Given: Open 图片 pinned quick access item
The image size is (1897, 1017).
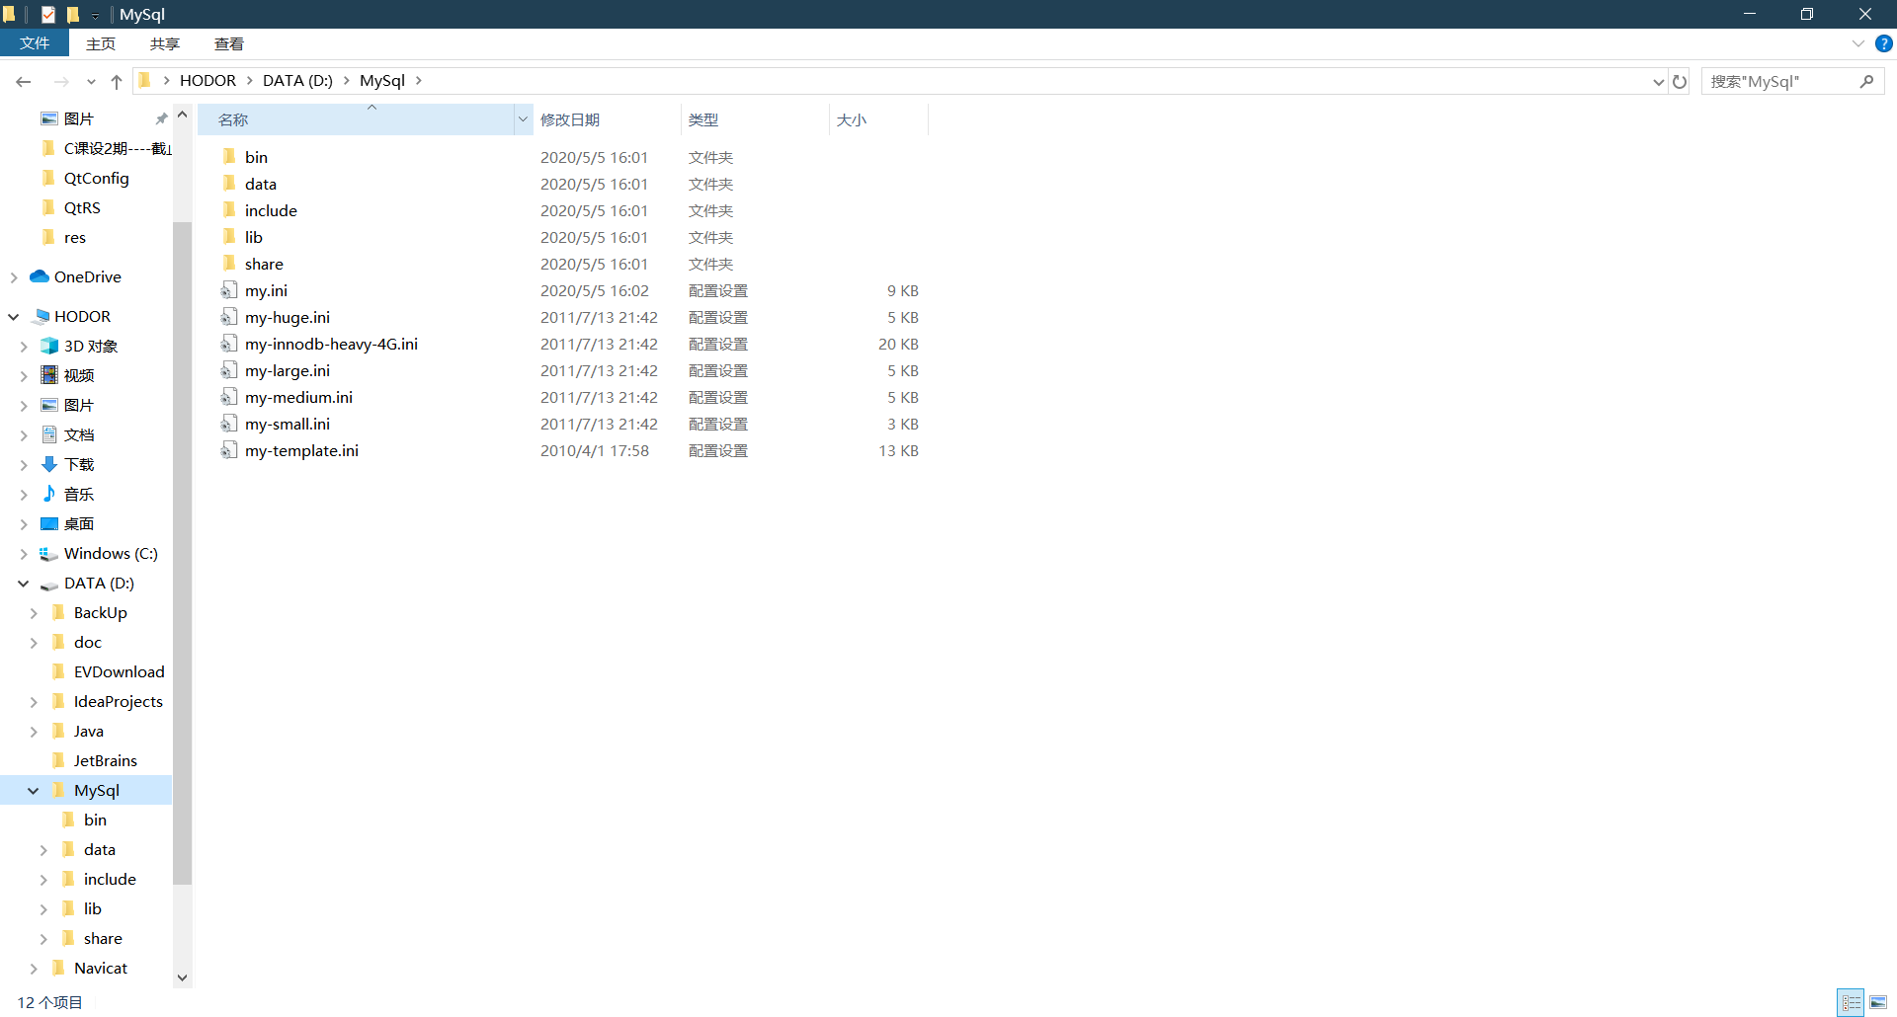Looking at the screenshot, I should click(x=79, y=118).
